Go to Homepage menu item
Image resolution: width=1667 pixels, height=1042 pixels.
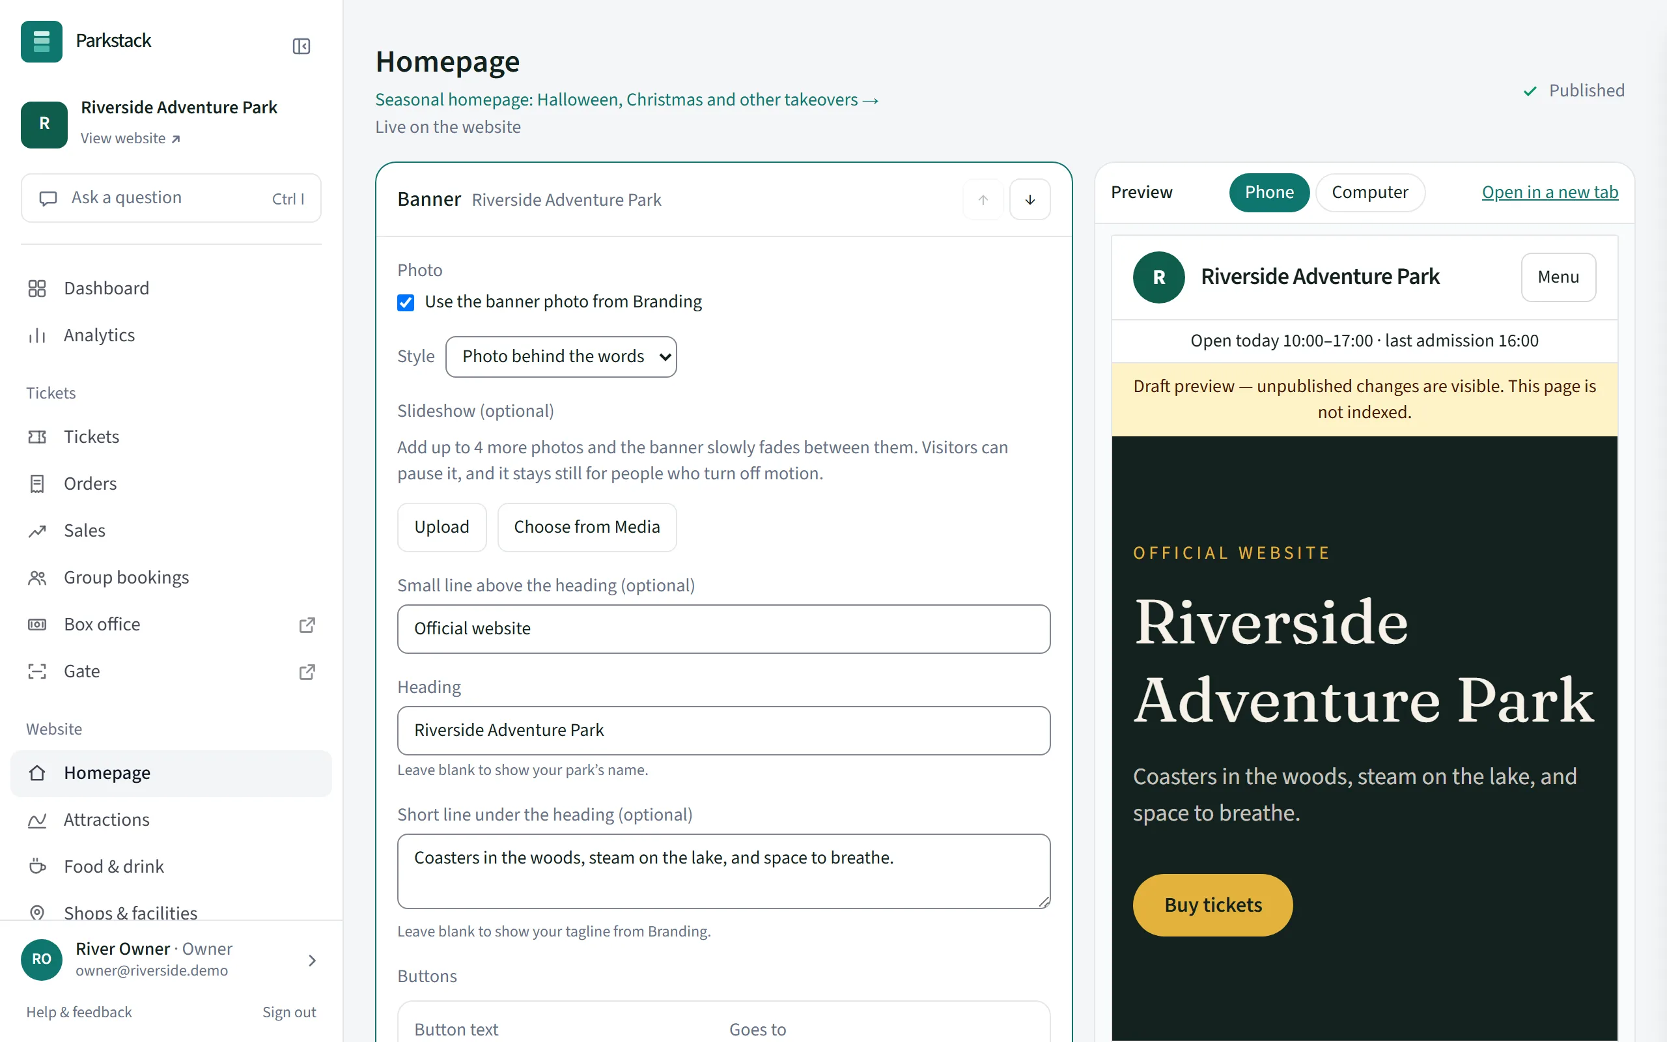point(171,773)
